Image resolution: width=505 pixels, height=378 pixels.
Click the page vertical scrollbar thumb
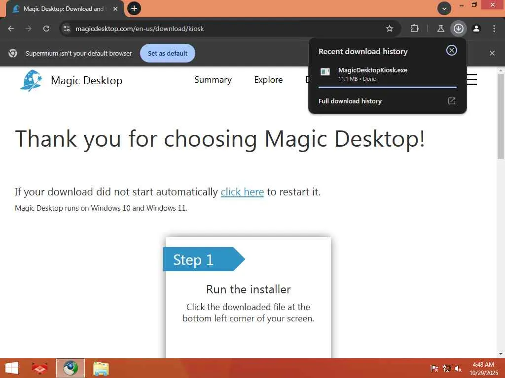[x=501, y=116]
